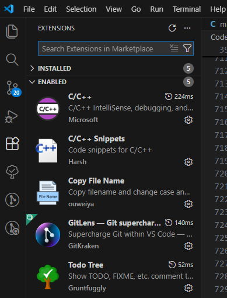
Task: Open the Selection menu
Action: click(x=81, y=9)
